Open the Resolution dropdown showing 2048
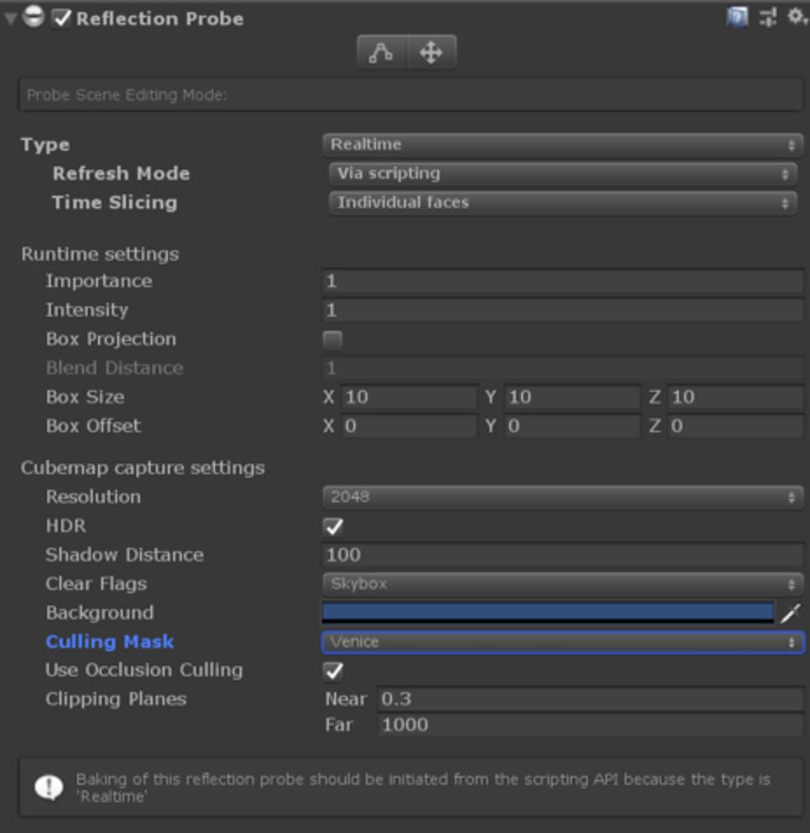Viewport: 810px width, 833px height. coord(562,497)
